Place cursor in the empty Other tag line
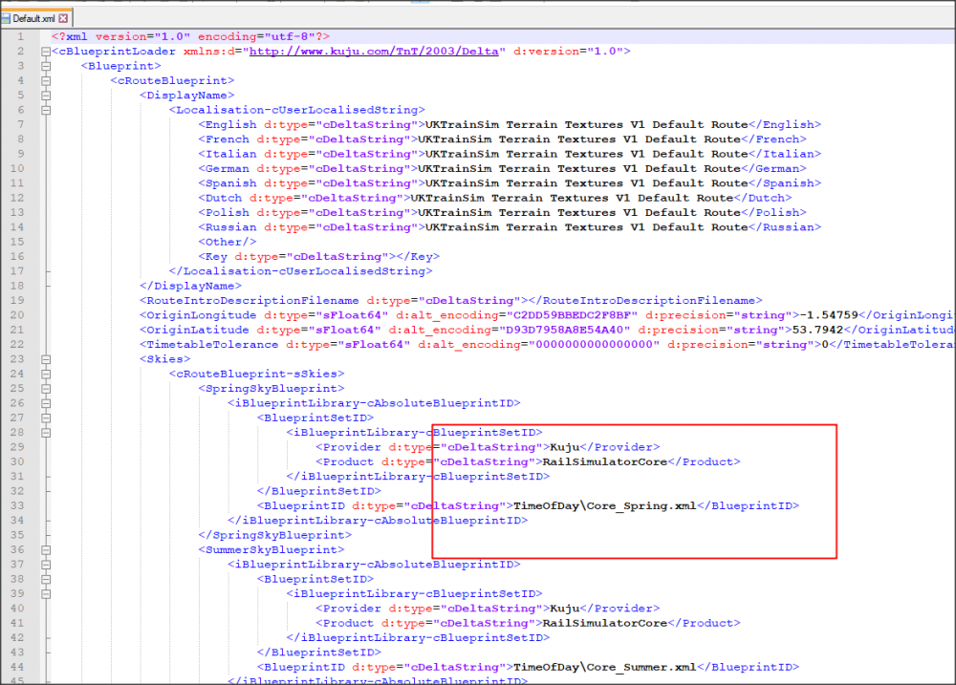The height and width of the screenshot is (685, 956). click(222, 242)
